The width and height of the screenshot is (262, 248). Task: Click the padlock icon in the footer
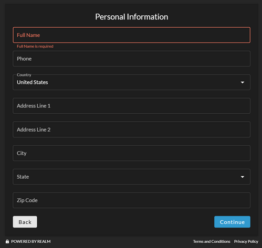pyautogui.click(x=7, y=242)
